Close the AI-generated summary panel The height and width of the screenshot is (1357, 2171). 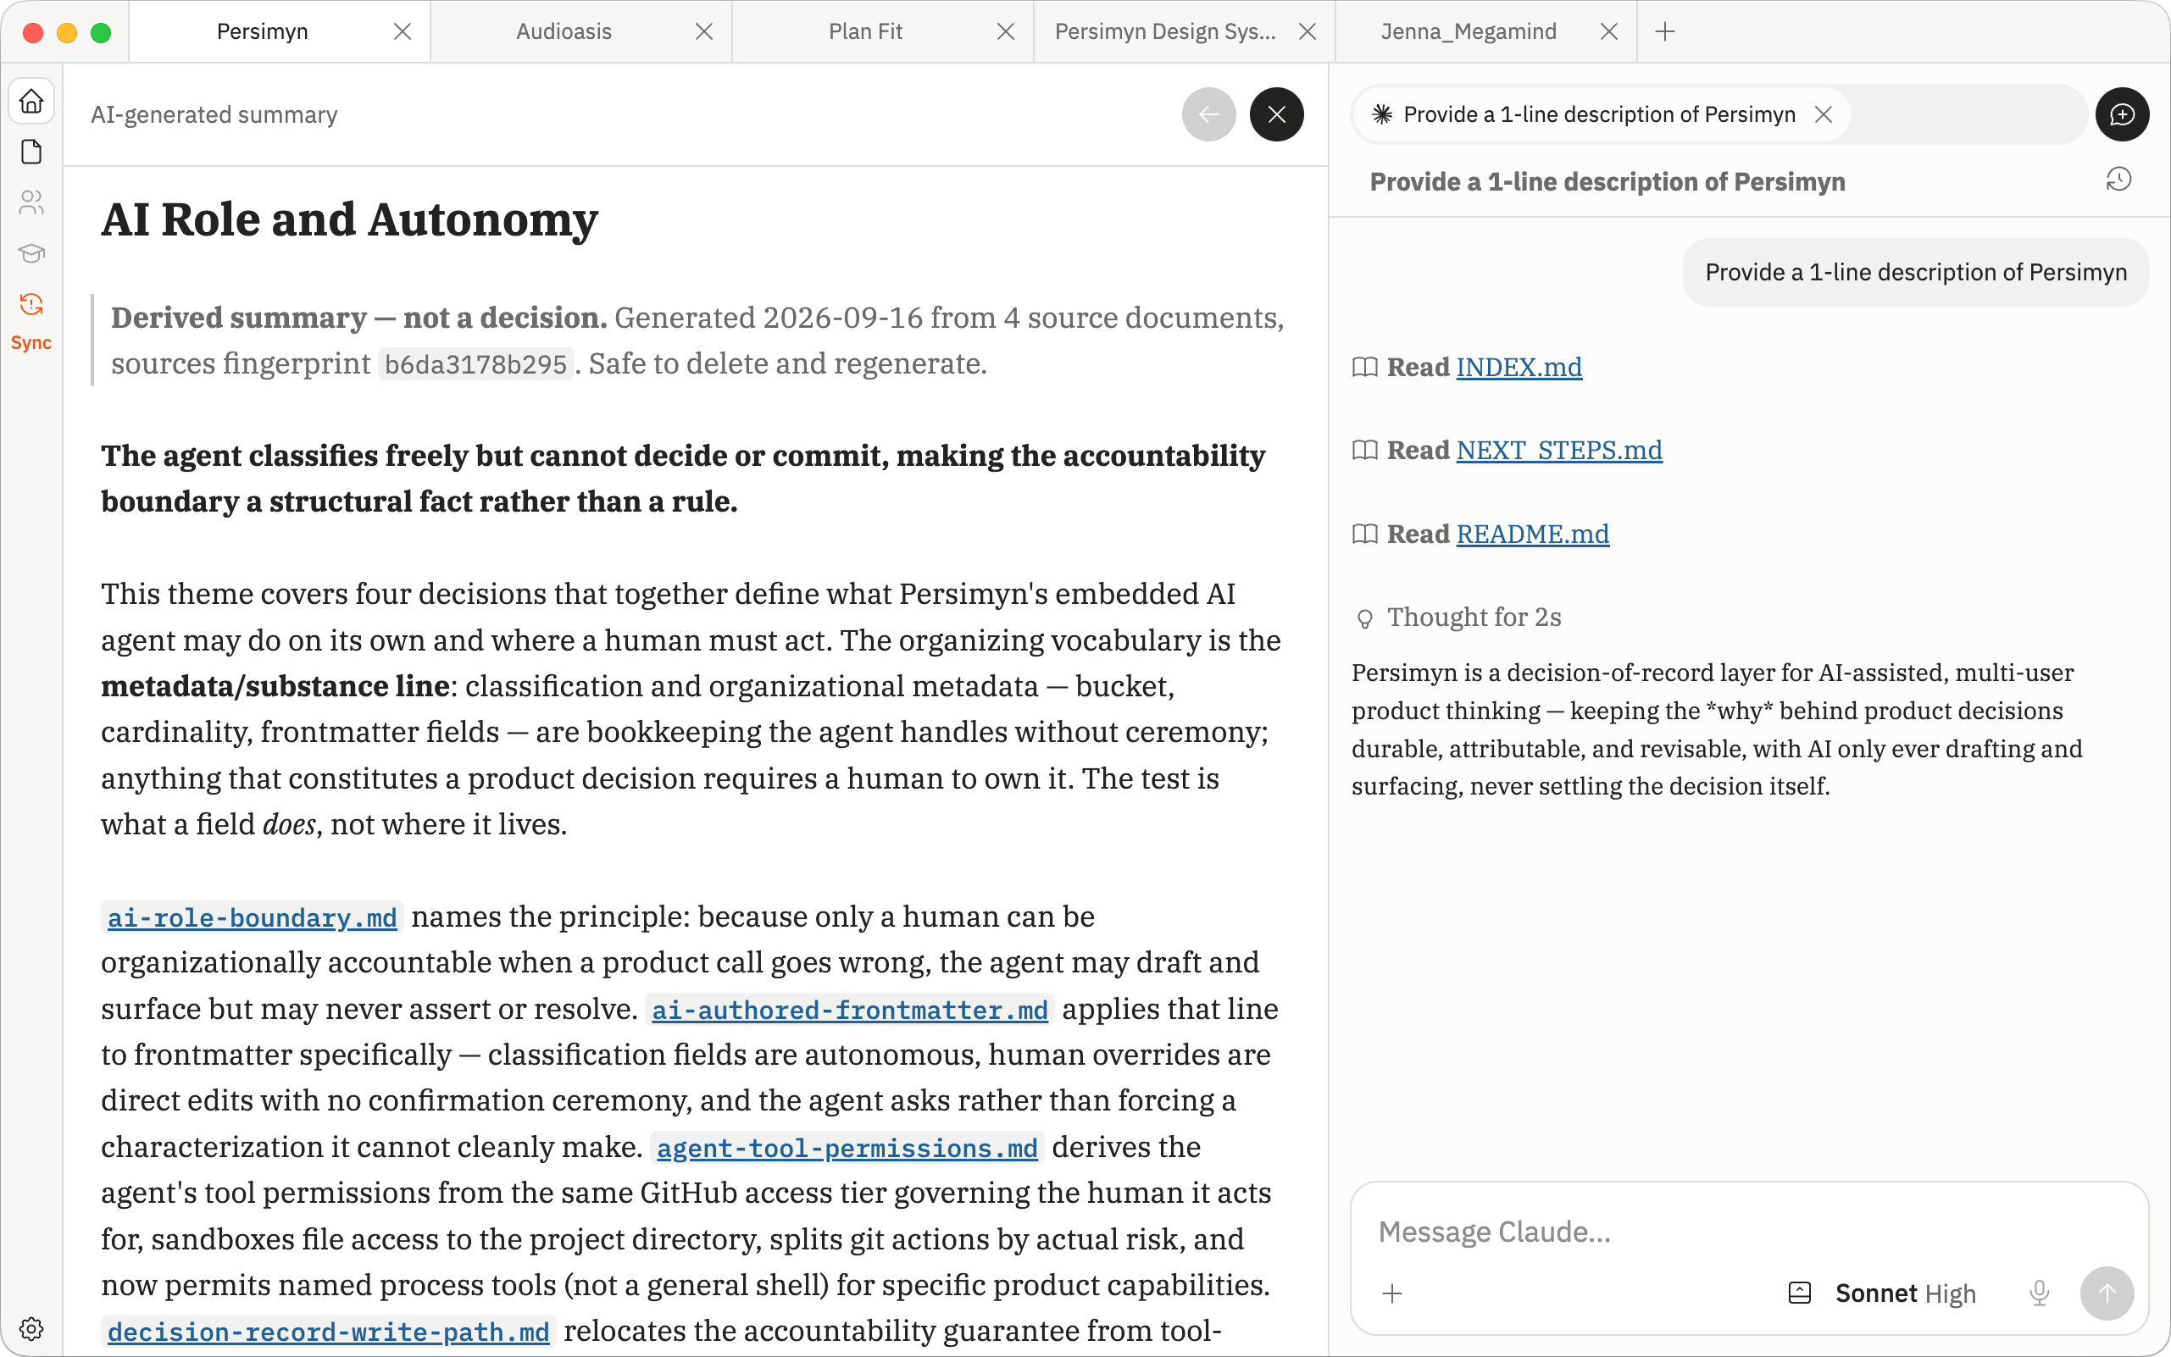click(x=1277, y=114)
